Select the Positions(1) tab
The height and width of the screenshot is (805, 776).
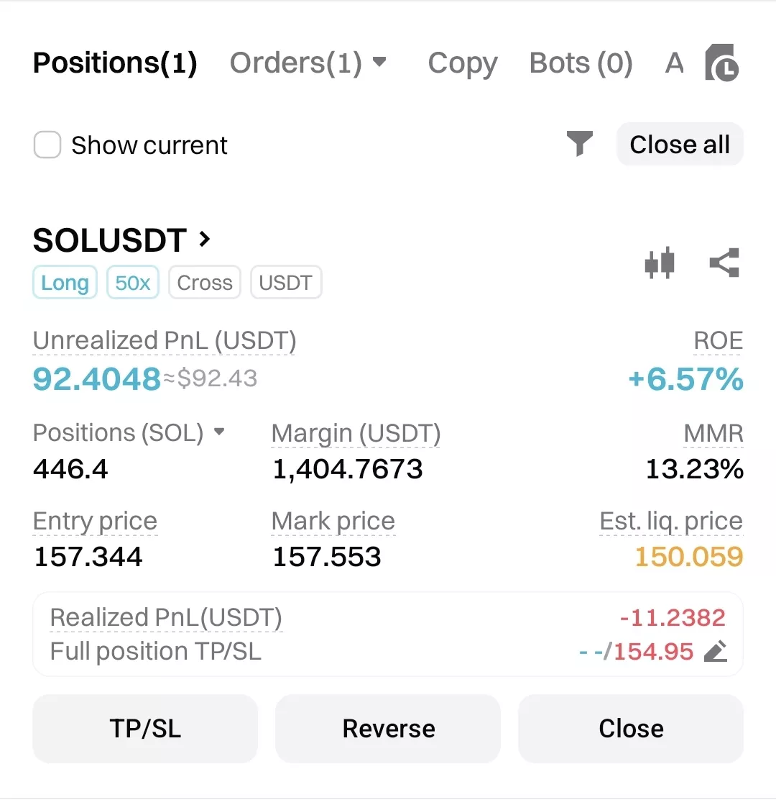click(116, 63)
